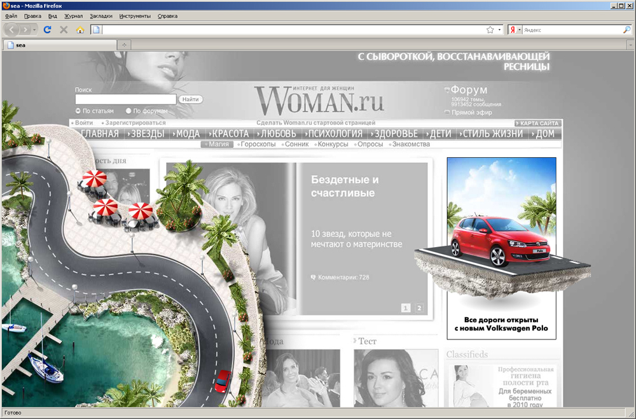This screenshot has height=419, width=636.
Task: Open the ГЛАВНАЯ navigation item
Action: click(x=99, y=134)
